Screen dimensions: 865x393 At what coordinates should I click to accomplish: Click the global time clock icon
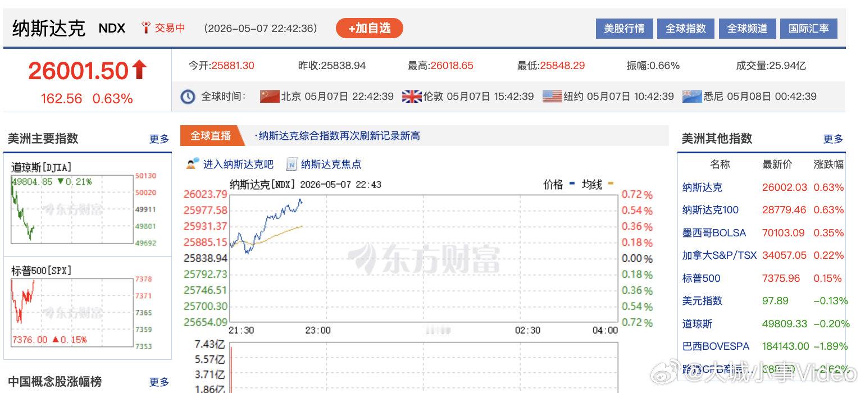pos(188,97)
